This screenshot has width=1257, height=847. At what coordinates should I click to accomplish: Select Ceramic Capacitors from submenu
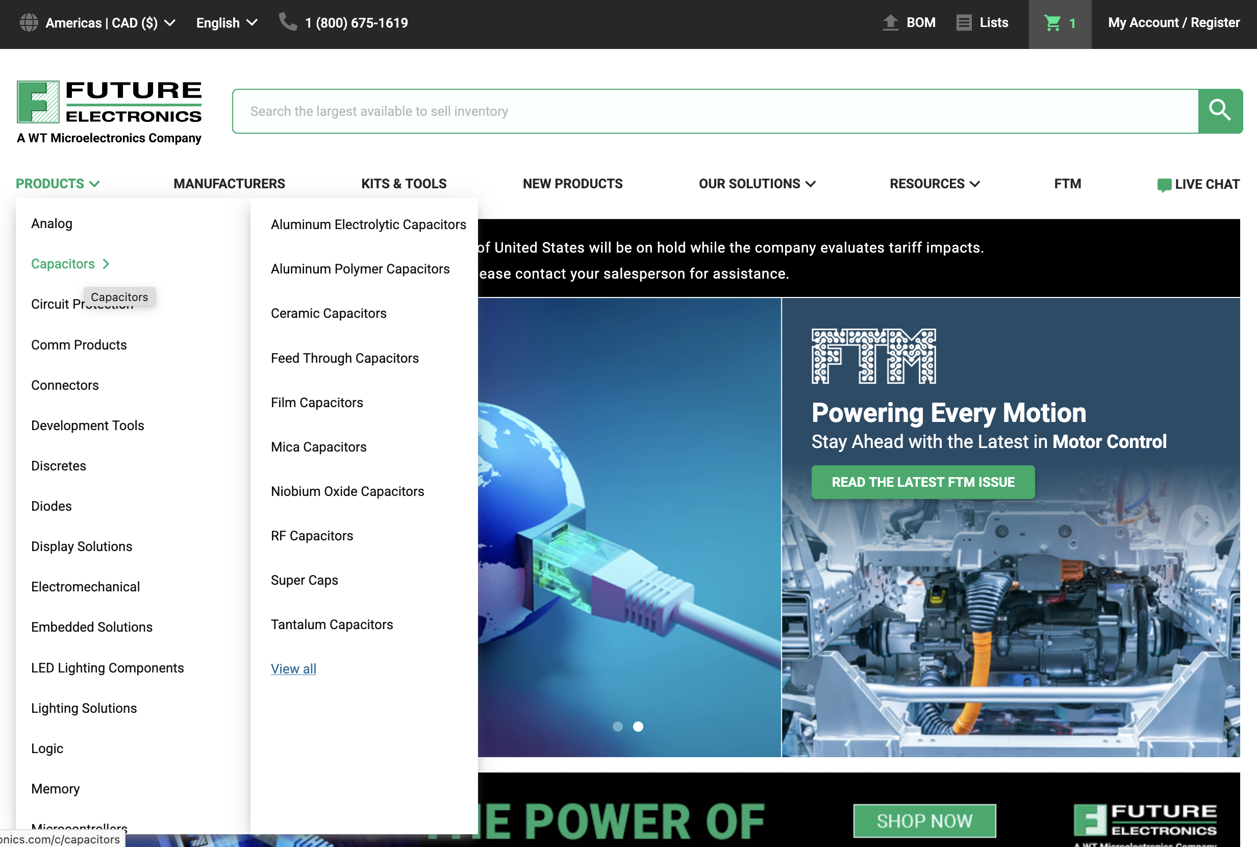tap(329, 313)
